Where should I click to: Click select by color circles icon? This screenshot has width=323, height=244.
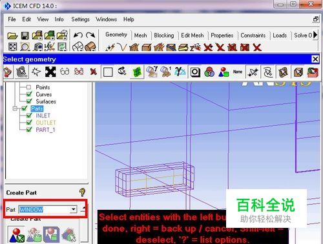pos(209,72)
